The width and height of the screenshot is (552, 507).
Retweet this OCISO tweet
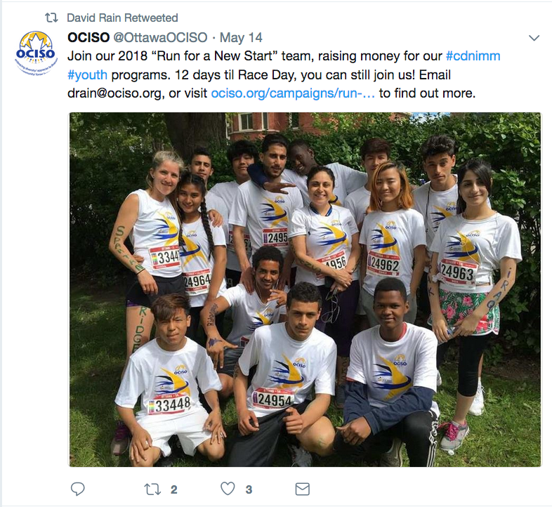(152, 489)
